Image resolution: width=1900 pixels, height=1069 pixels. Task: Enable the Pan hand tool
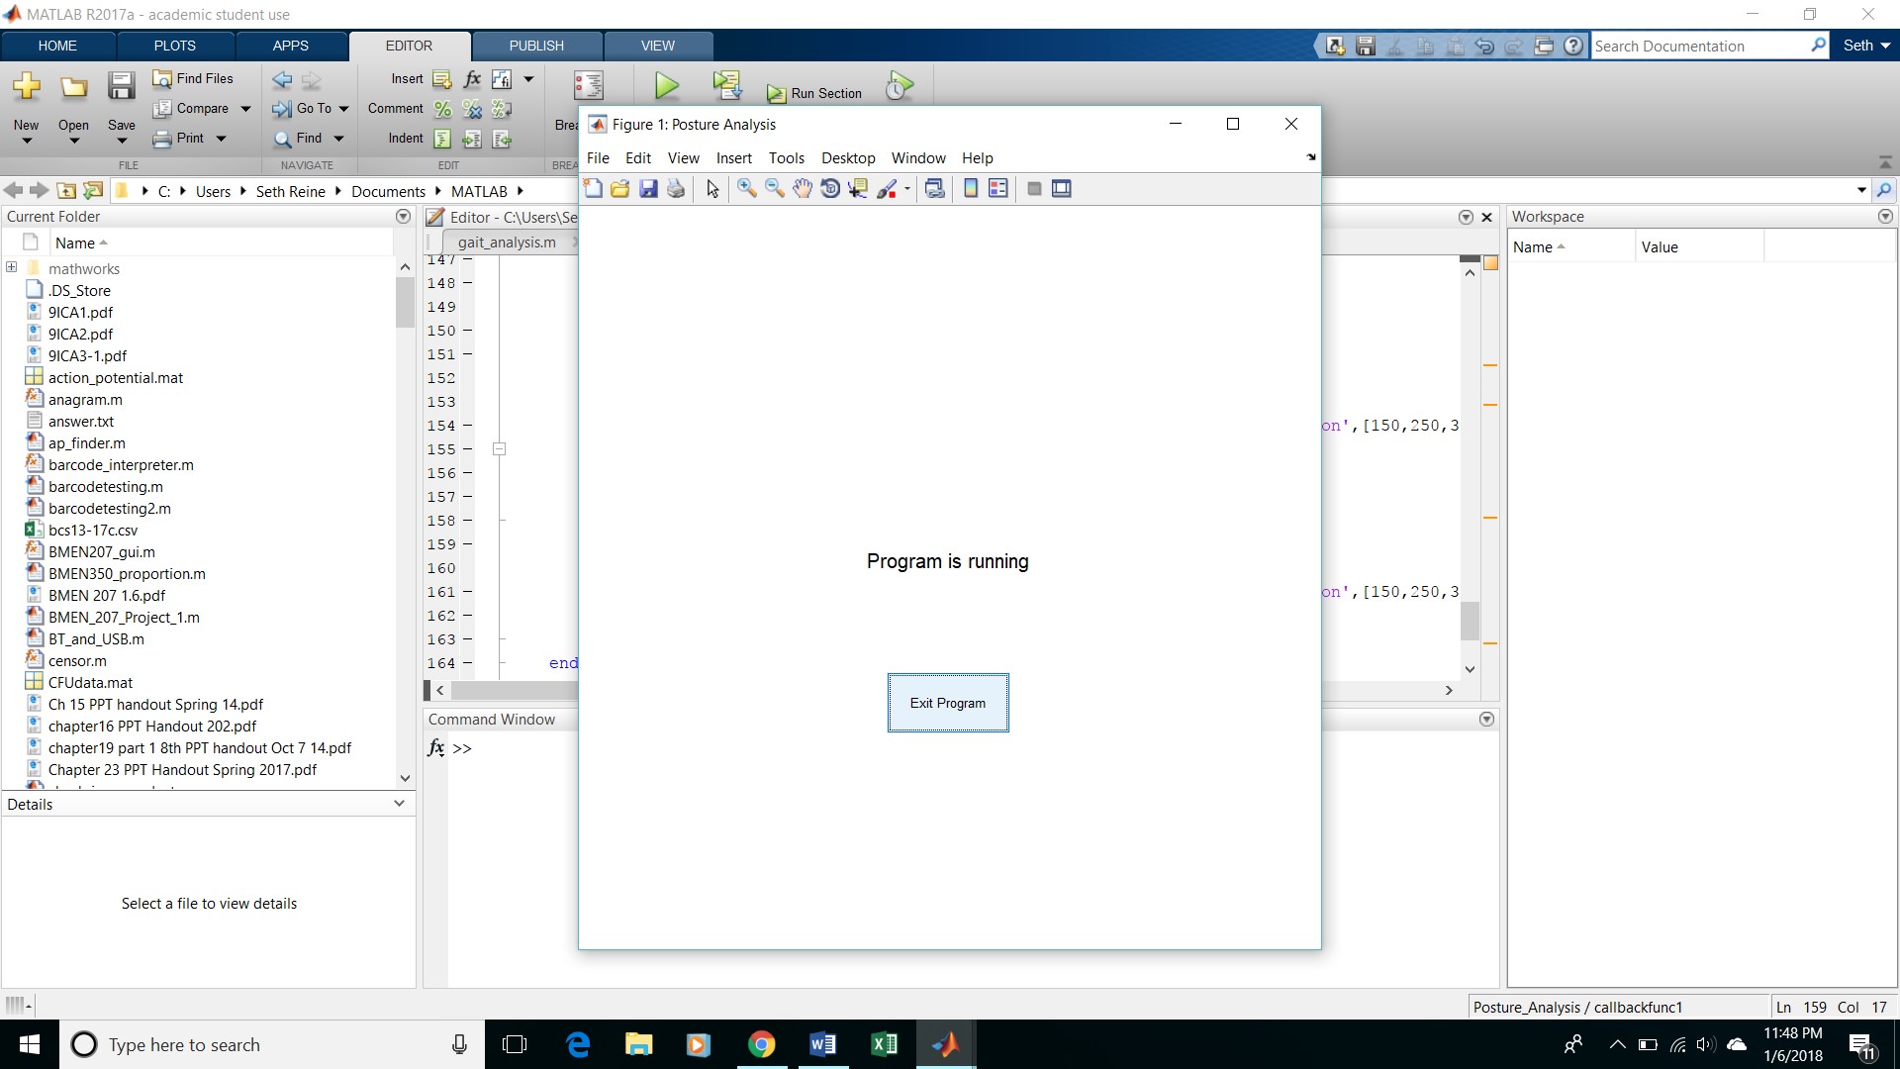pyautogui.click(x=802, y=189)
